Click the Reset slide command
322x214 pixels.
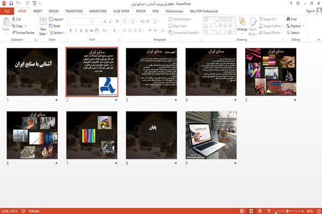55,26
